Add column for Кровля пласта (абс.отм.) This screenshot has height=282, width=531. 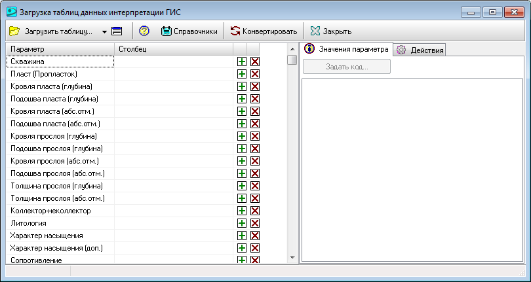[242, 111]
